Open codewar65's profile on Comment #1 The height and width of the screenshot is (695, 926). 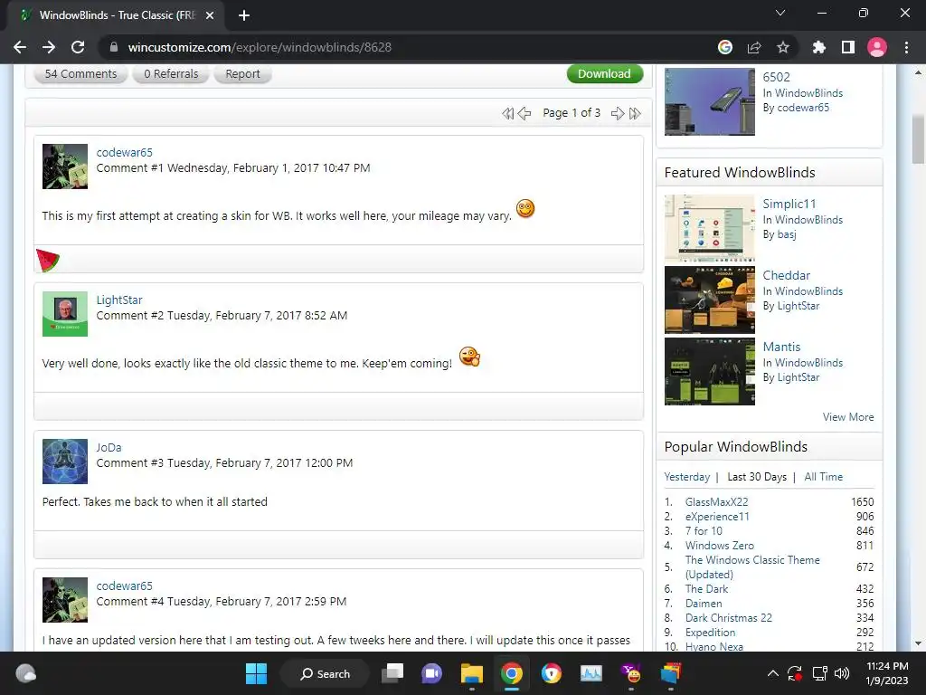[125, 152]
